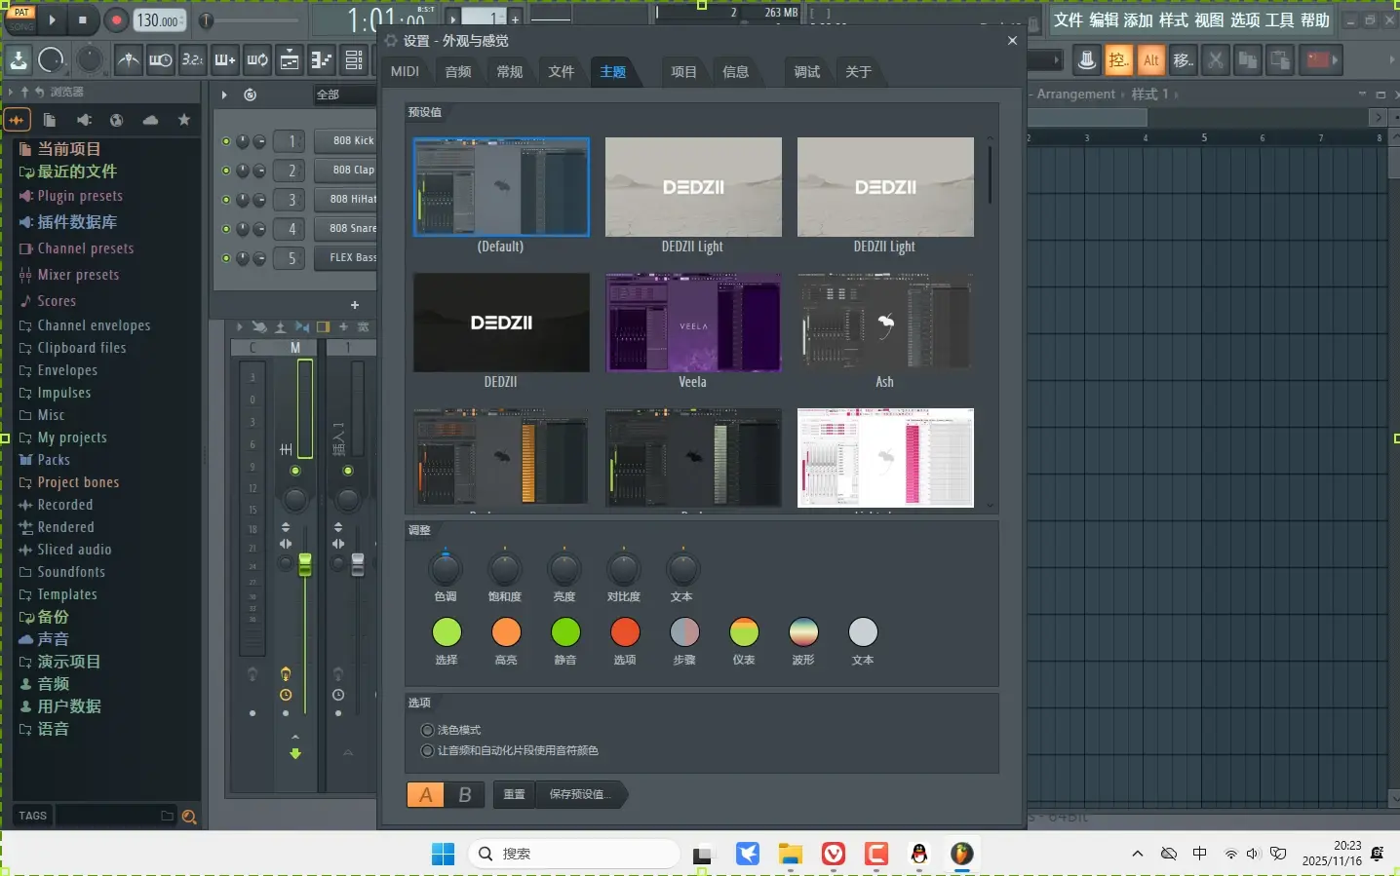Click the 808 Kick channel button
The height and width of the screenshot is (876, 1400).
coord(346,141)
